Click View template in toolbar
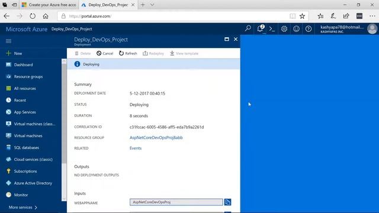 tap(184, 53)
